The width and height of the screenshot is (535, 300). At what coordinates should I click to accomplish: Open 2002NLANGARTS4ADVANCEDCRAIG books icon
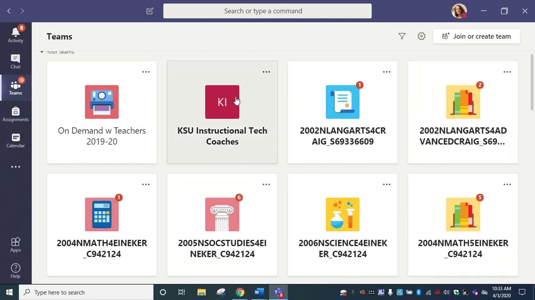click(463, 102)
